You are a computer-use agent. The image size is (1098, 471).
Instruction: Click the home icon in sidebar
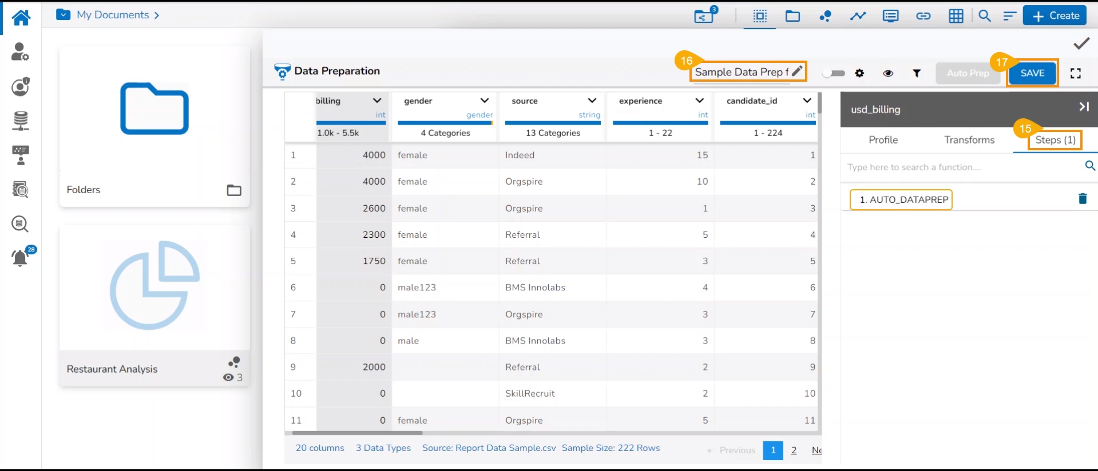click(21, 18)
